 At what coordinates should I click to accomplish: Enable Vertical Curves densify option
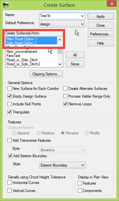click(x=9, y=190)
